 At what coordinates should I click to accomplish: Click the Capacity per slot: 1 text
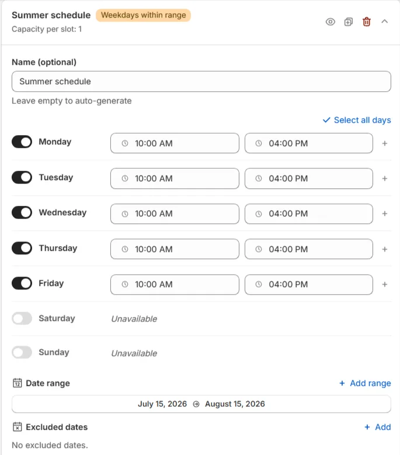pyautogui.click(x=47, y=29)
